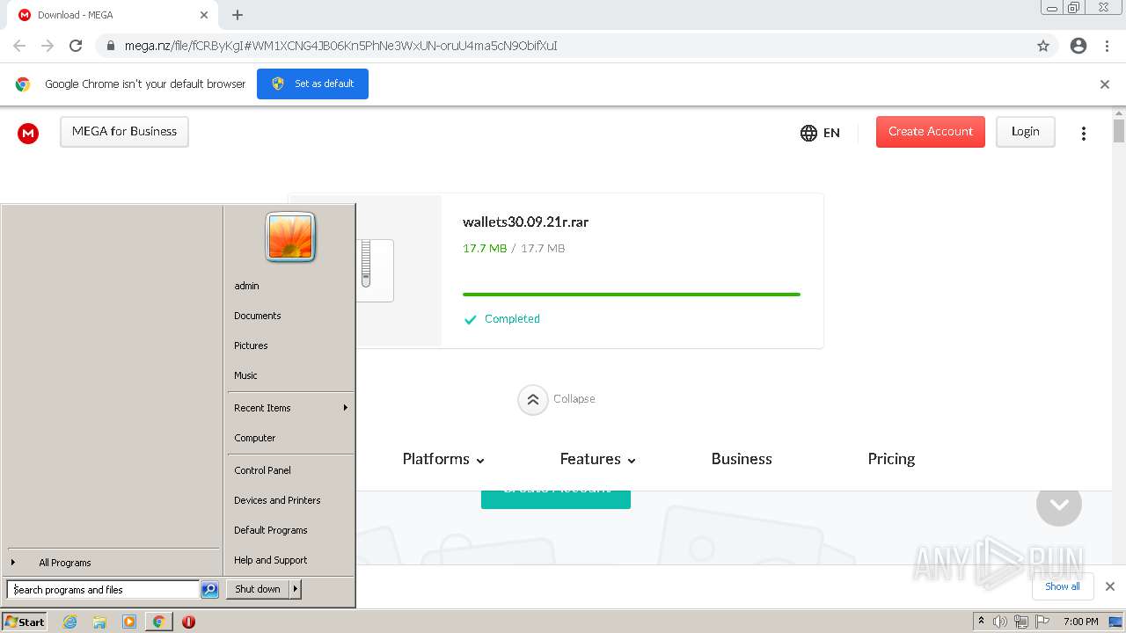Open a new browser tab

[x=238, y=15]
